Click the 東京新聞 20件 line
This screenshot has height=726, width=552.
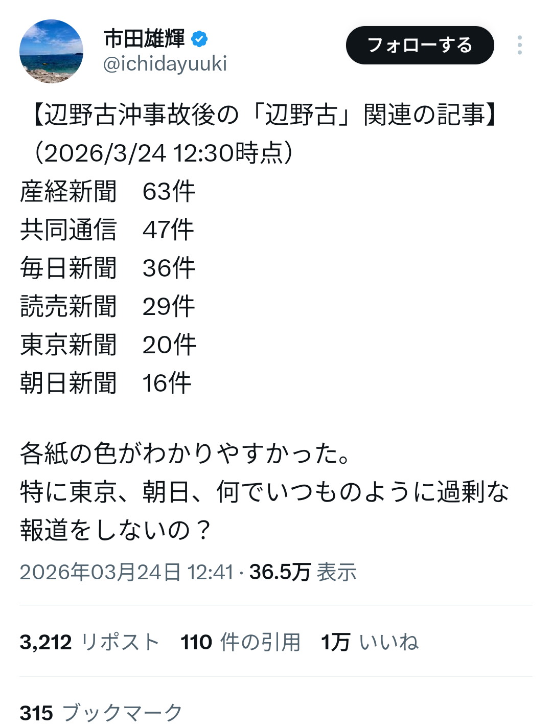tap(108, 345)
